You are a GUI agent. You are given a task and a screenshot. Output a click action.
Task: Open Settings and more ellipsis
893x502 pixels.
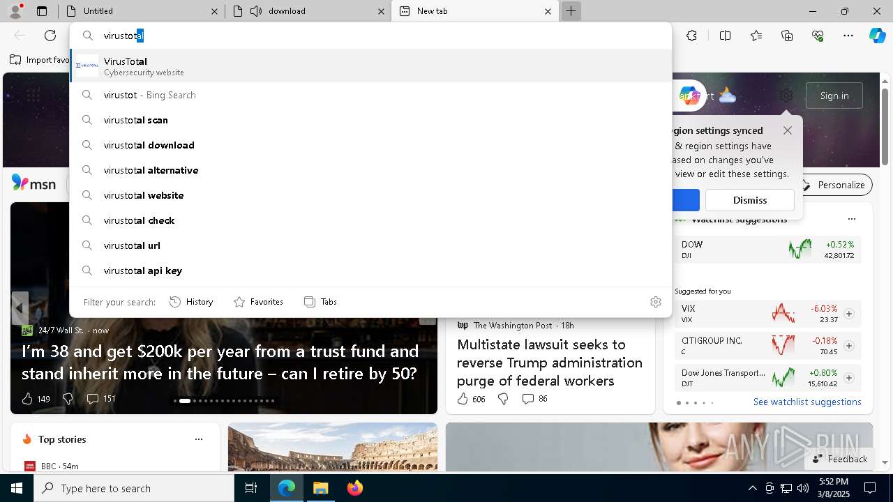coord(848,36)
